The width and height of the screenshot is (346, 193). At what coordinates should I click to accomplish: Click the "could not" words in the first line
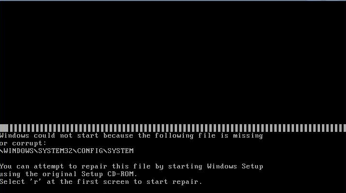[53, 136]
